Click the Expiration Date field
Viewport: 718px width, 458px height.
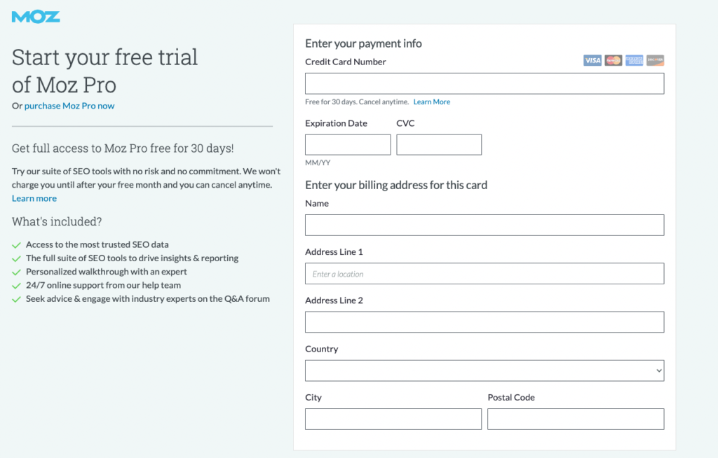tap(347, 144)
